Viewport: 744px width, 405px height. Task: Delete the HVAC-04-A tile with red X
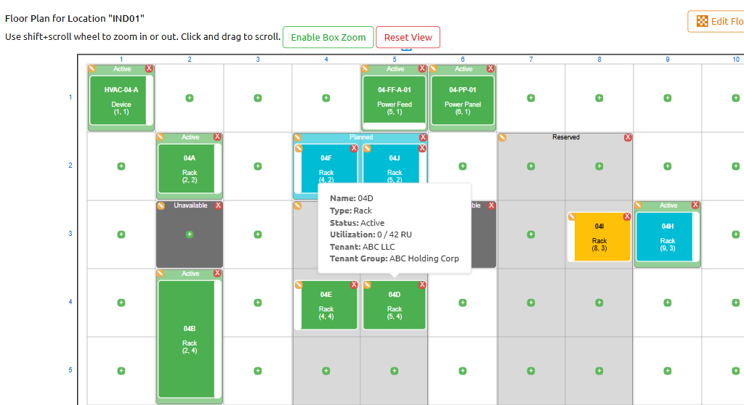pyautogui.click(x=149, y=68)
